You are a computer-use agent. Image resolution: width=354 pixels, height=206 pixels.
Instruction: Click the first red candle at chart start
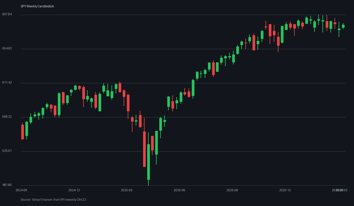point(22,132)
